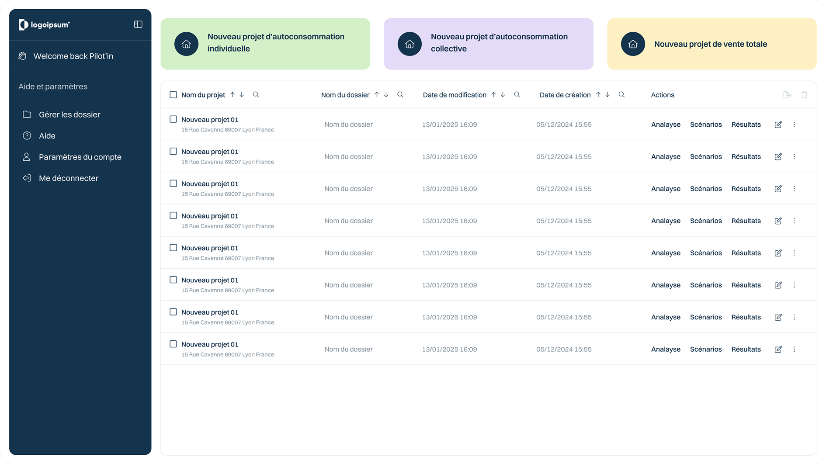
Task: Sort Date de création ascending
Action: 598,94
